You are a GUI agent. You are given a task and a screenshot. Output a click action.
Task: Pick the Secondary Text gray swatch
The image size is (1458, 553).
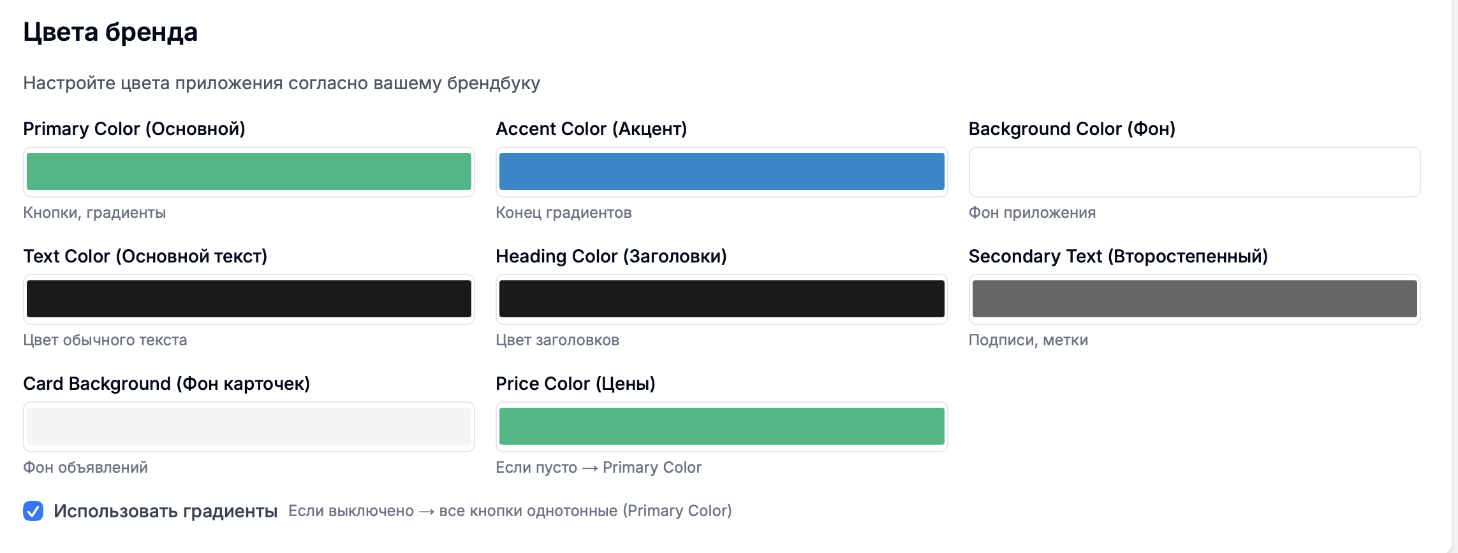point(1194,299)
